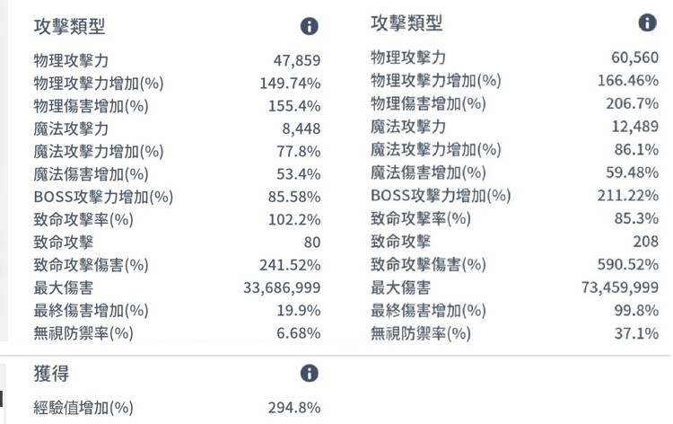The width and height of the screenshot is (673, 424).
Task: Click the 33,686,999 max damage value
Action: tap(282, 287)
